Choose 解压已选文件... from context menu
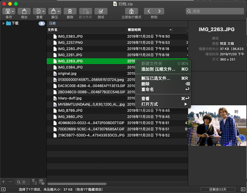 (x=155, y=78)
